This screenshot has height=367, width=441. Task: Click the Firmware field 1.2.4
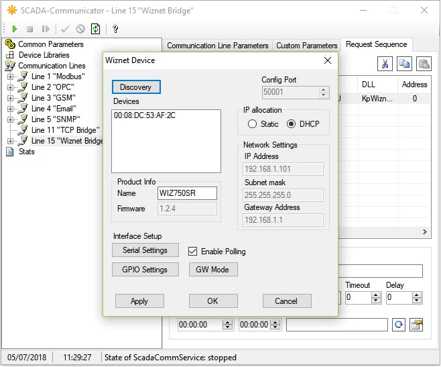coord(187,209)
